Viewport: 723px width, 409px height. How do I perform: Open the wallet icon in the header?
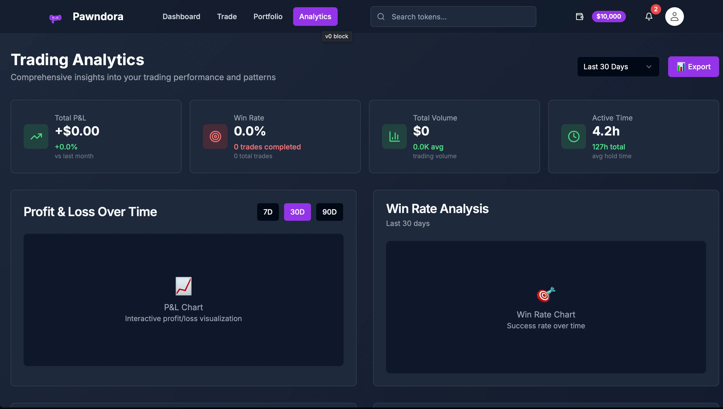click(579, 17)
